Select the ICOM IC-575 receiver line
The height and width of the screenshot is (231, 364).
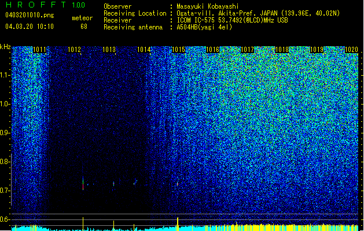(232, 20)
